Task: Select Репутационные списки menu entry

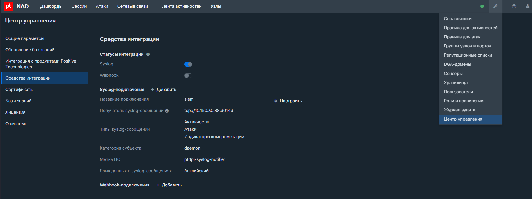Action: coord(468,55)
